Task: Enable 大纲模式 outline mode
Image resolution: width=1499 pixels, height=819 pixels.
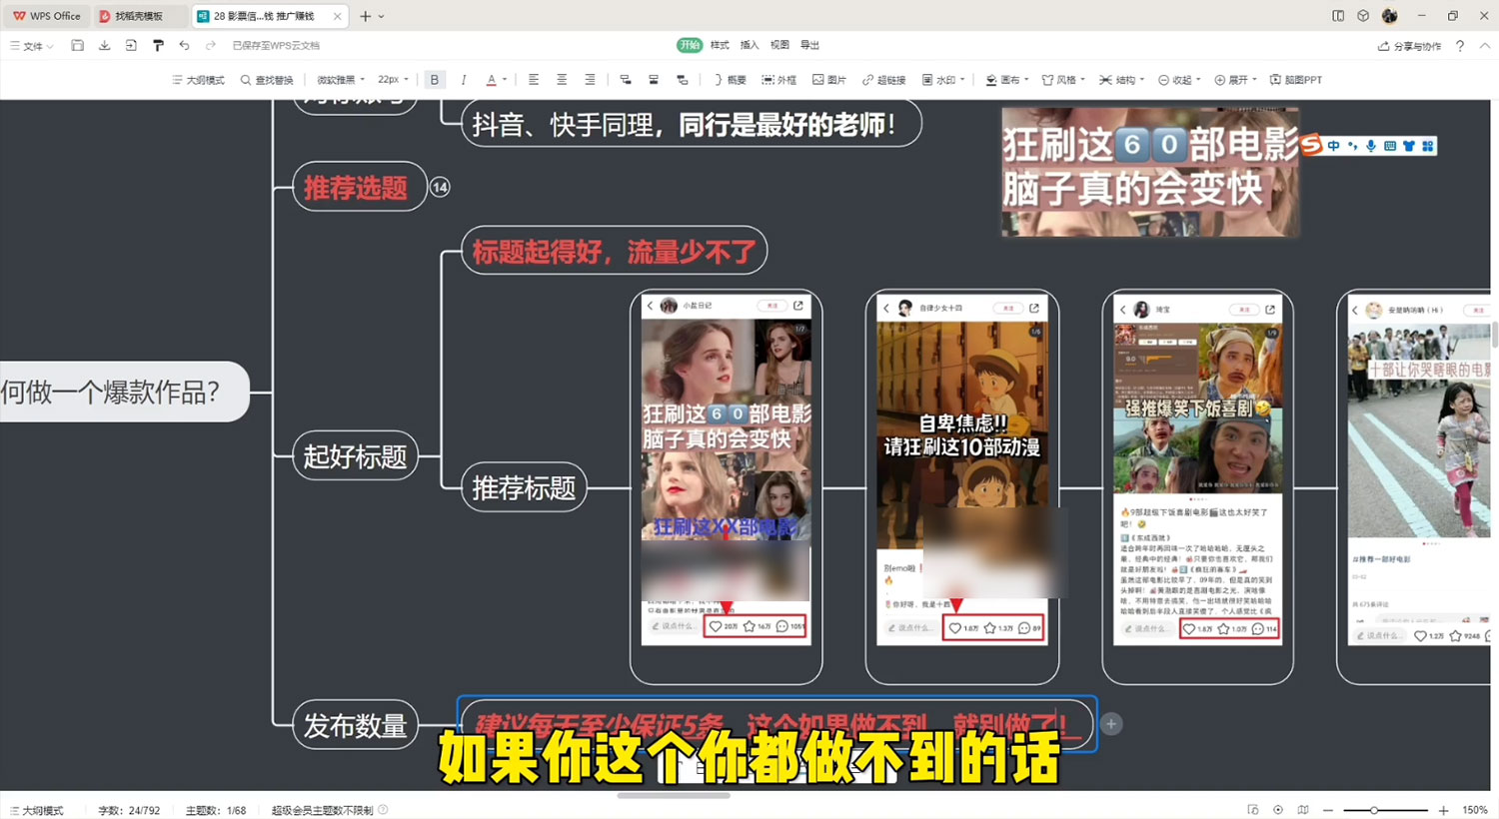Action: (x=197, y=79)
